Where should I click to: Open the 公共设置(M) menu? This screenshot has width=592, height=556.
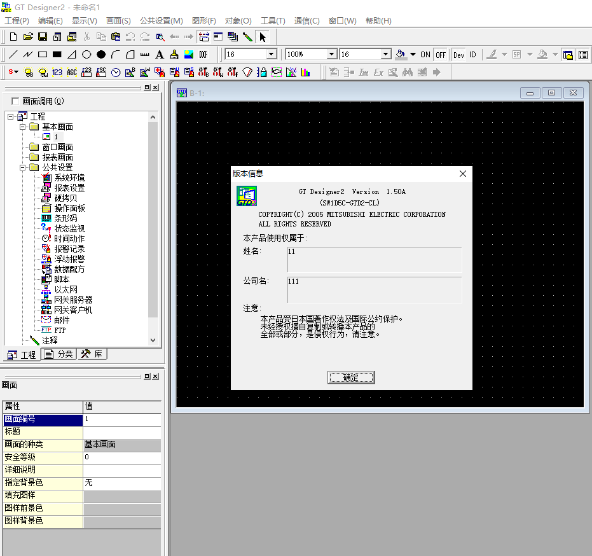[x=162, y=21]
